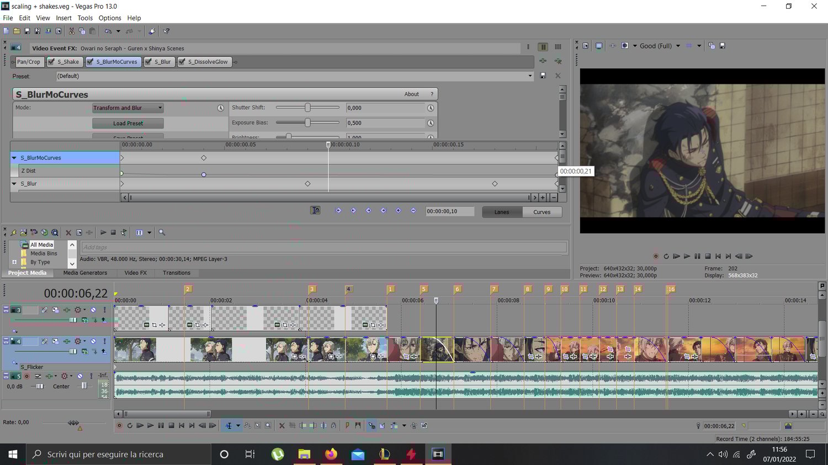The width and height of the screenshot is (828, 465).
Task: Click the Lanes button in keyframe controller
Action: pos(502,212)
